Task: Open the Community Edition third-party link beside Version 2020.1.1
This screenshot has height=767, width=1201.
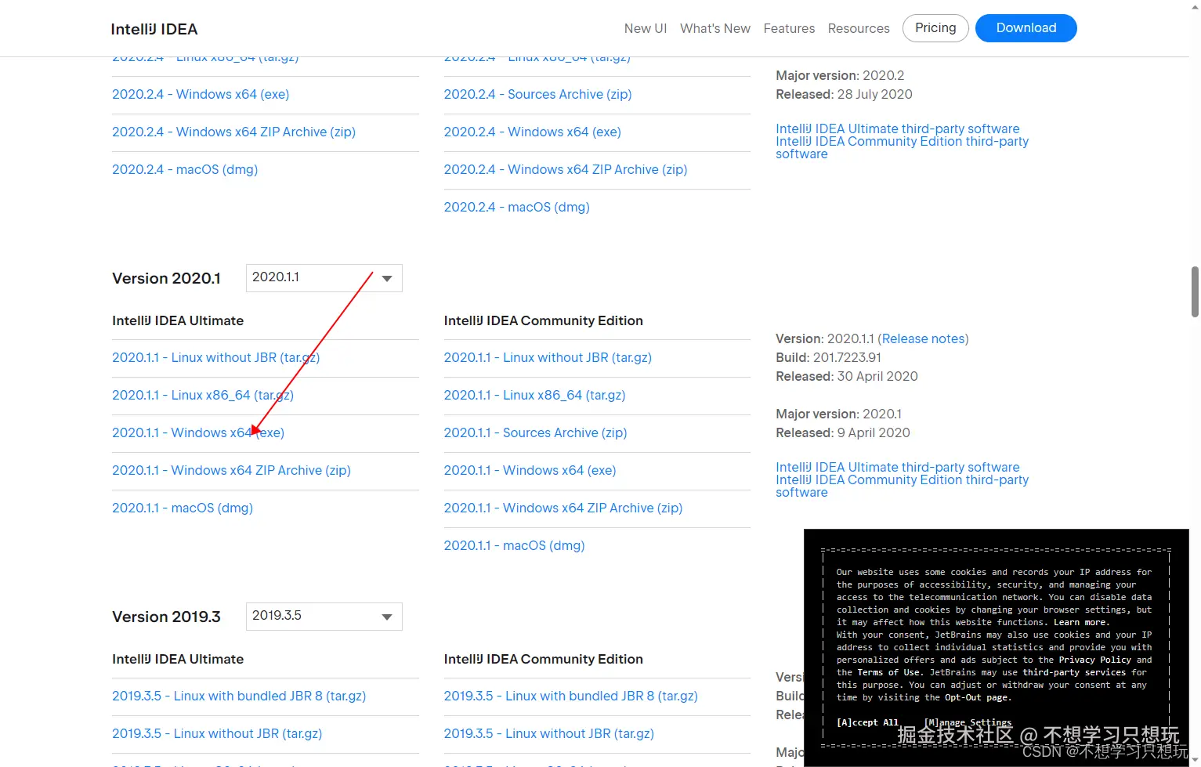Action: pyautogui.click(x=902, y=486)
